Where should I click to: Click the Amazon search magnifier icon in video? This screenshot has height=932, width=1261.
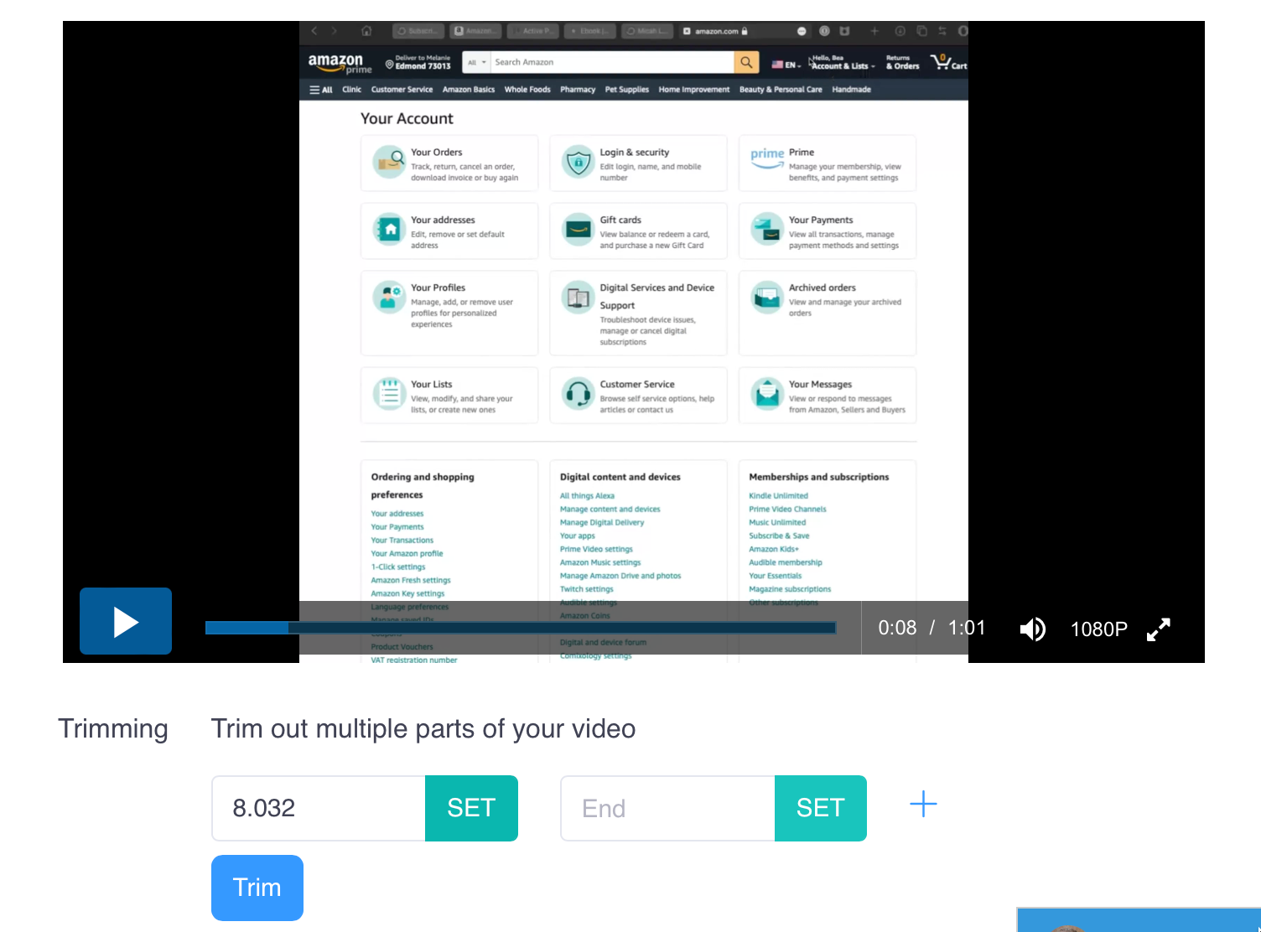point(746,62)
